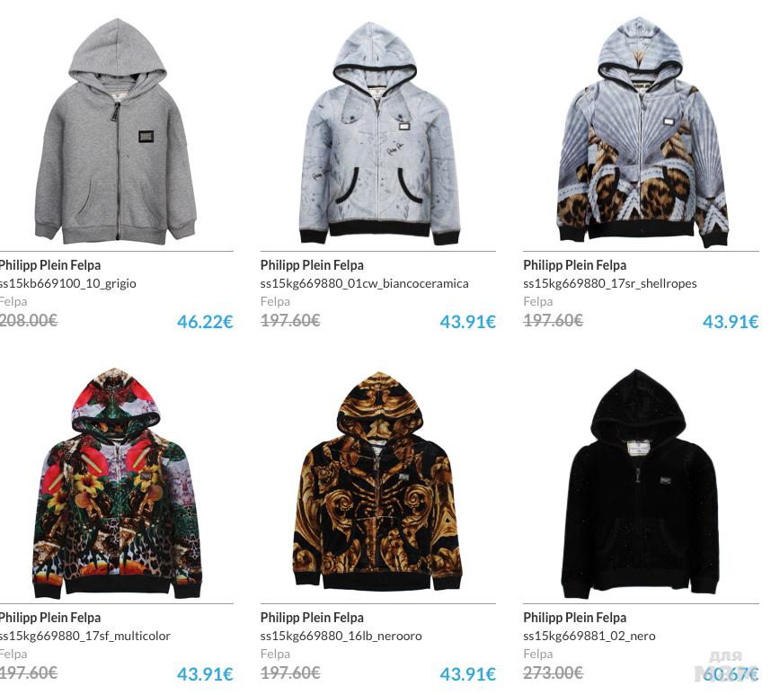Click Philipp Plein Felpa title above grigio code
Image resolution: width=771 pixels, height=695 pixels.
pyautogui.click(x=49, y=265)
